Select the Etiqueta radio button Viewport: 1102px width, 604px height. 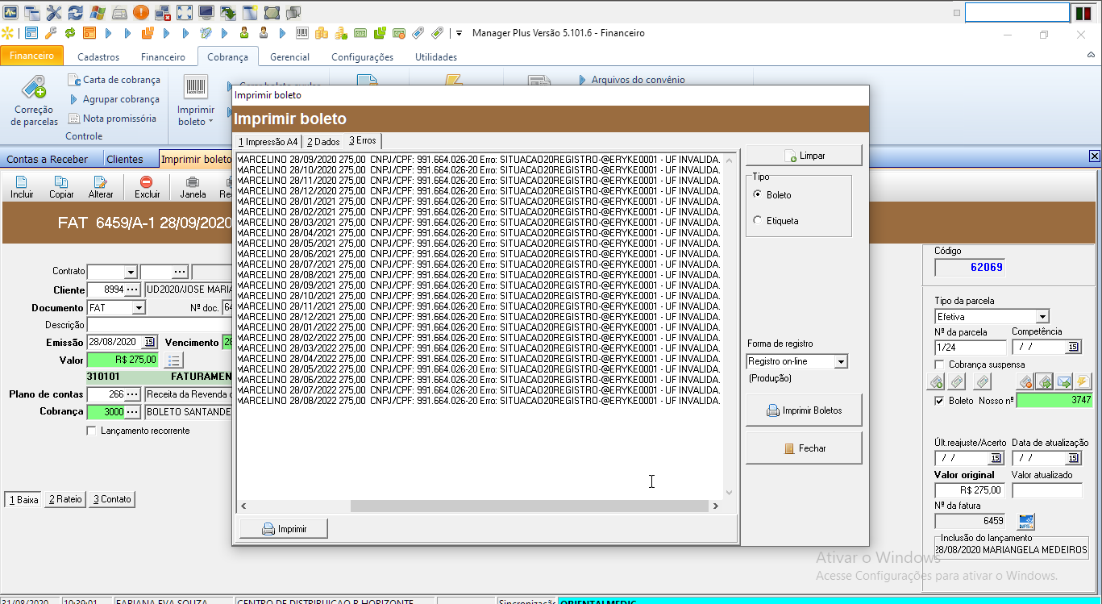pyautogui.click(x=757, y=220)
